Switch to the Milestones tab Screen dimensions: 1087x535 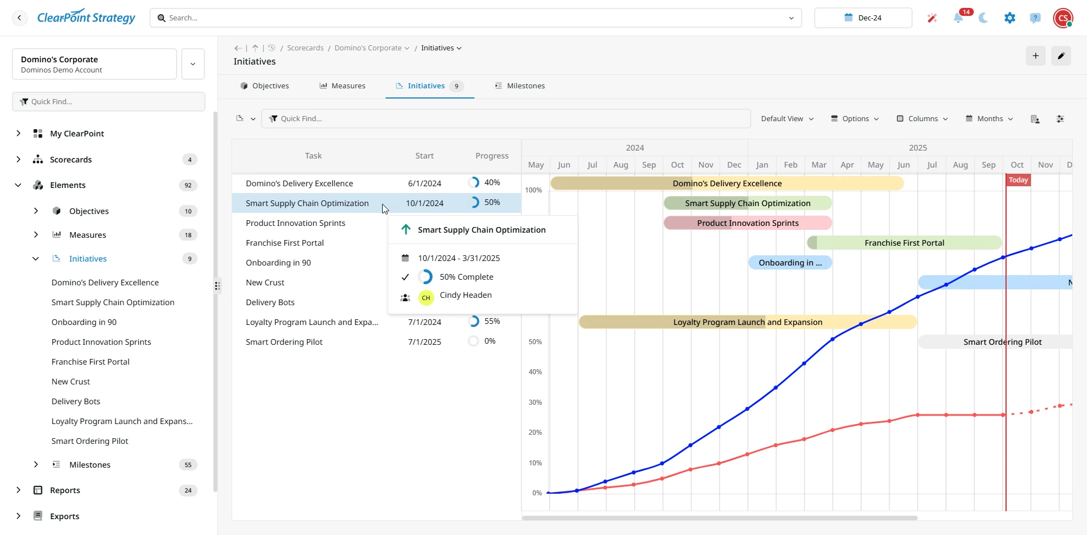520,85
